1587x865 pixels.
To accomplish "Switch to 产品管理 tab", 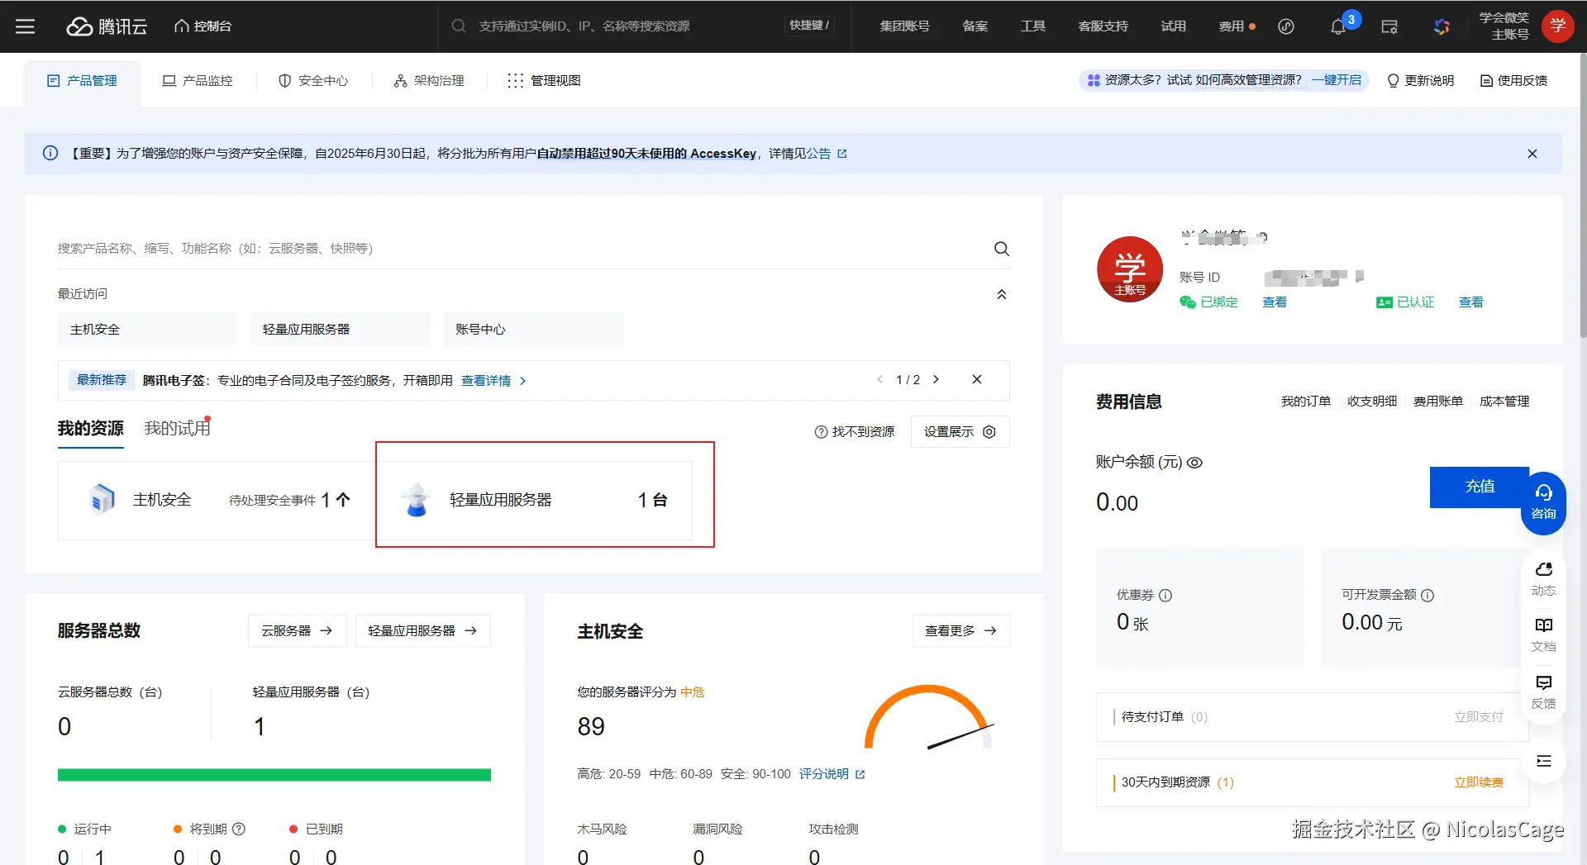I will [83, 81].
